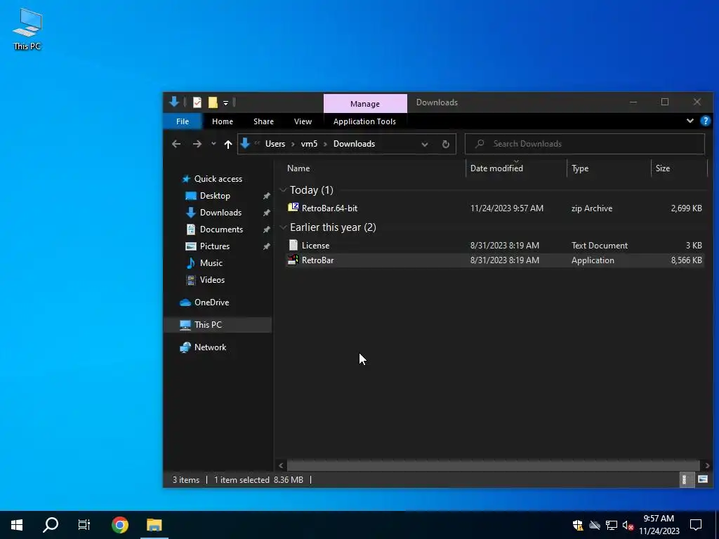Go forward with the Forward arrow

click(x=197, y=144)
